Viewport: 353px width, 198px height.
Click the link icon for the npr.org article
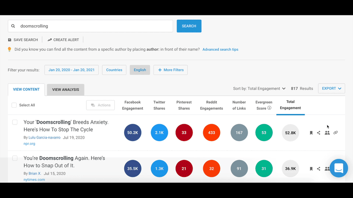pyautogui.click(x=336, y=133)
